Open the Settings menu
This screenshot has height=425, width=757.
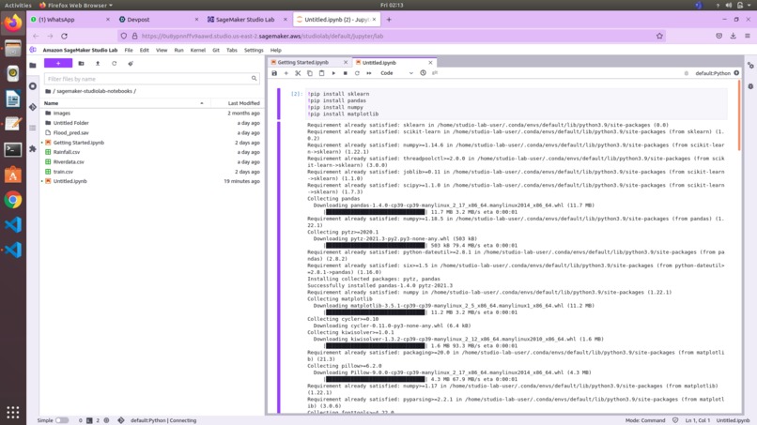click(x=254, y=50)
